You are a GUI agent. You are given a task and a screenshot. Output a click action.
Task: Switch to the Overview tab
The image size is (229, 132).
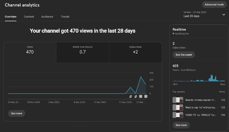11,17
